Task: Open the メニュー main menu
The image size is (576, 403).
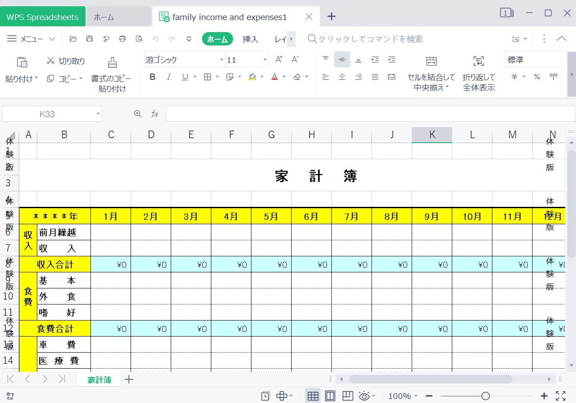Action: tap(31, 39)
